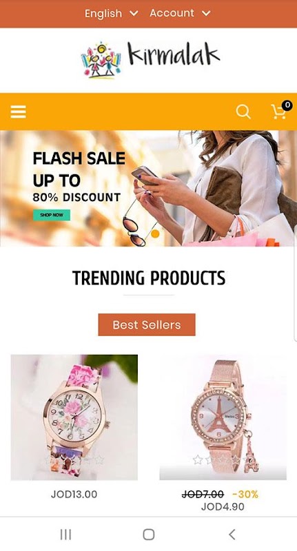Click the Shop Now banner button
The image size is (297, 551).
click(52, 215)
